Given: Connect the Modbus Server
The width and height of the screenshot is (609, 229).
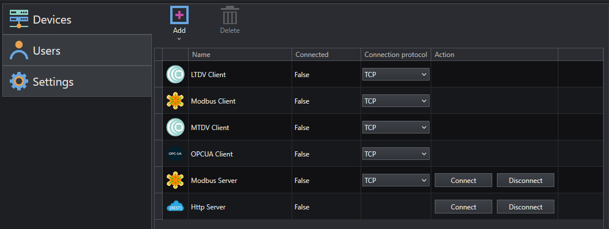Looking at the screenshot, I should [464, 181].
